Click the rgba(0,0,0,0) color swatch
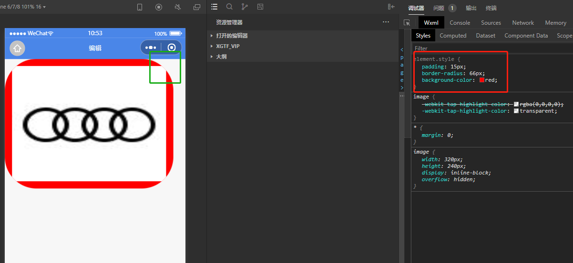This screenshot has height=263, width=573. pyautogui.click(x=516, y=104)
